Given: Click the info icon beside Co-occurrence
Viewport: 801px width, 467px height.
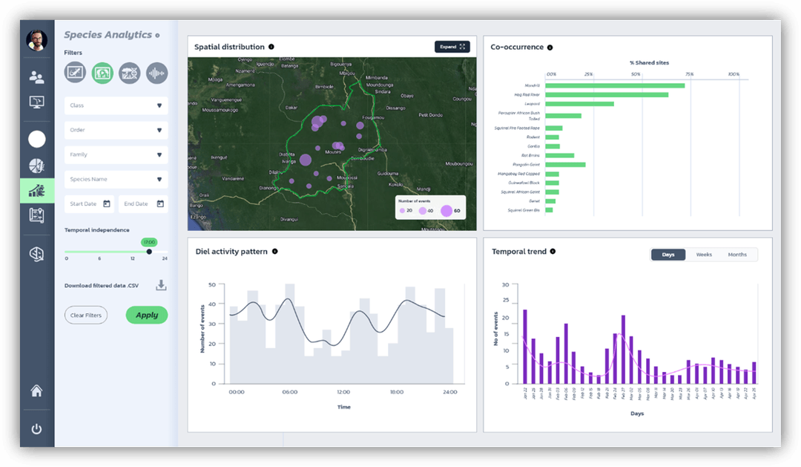Looking at the screenshot, I should tap(549, 47).
